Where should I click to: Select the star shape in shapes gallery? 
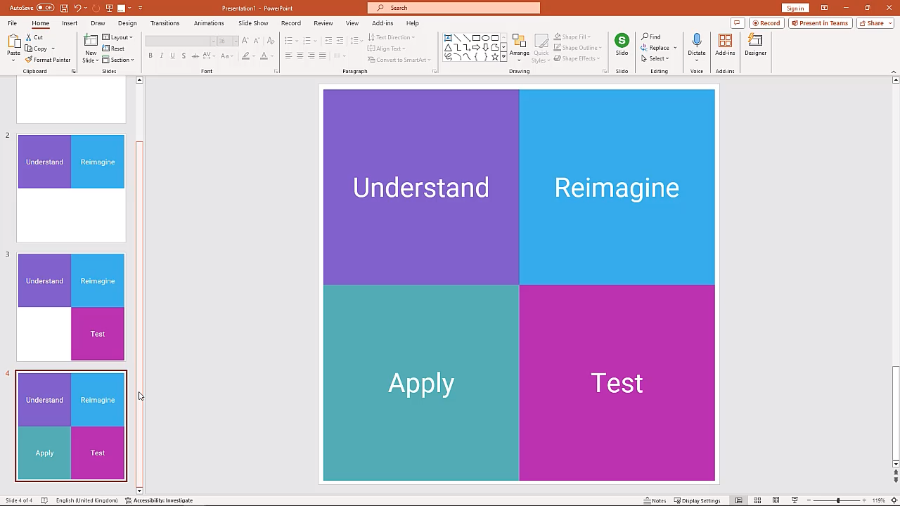tap(494, 57)
